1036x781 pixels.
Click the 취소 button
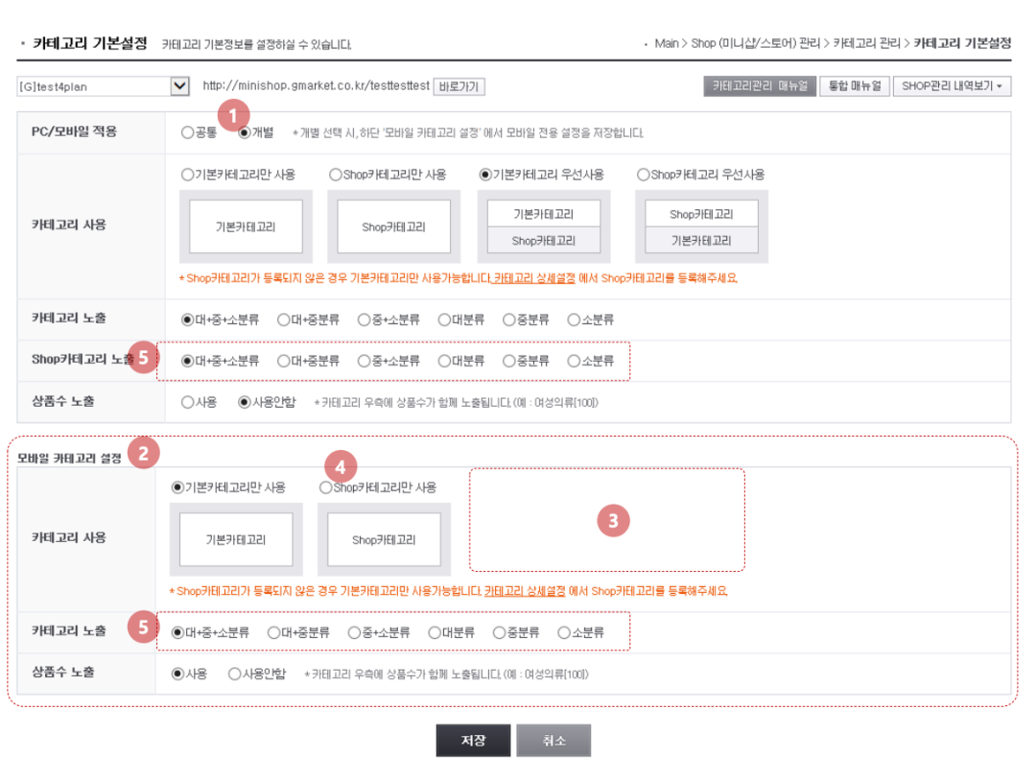tap(553, 740)
